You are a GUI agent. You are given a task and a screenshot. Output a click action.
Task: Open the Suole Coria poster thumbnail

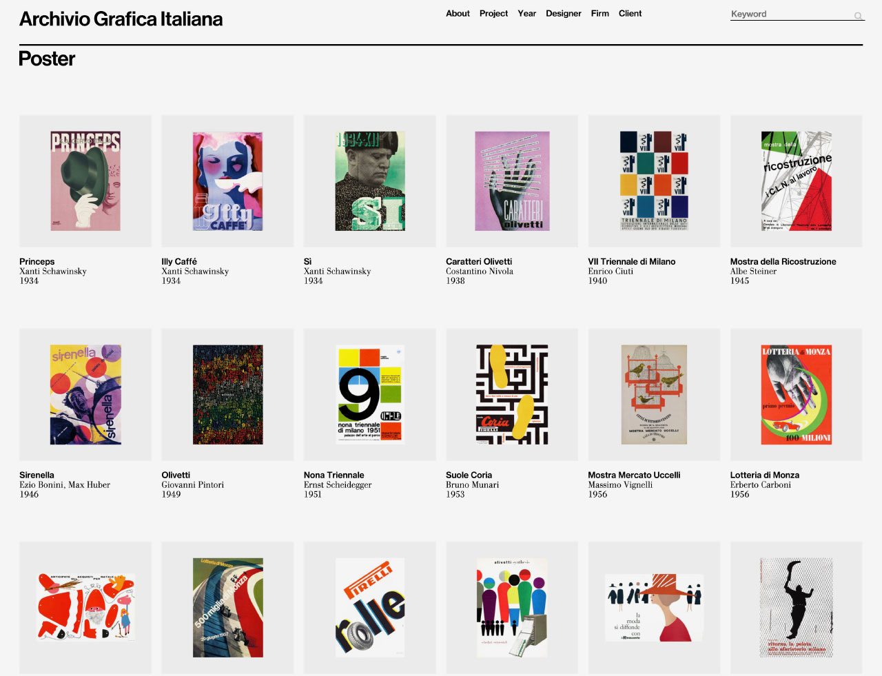(512, 394)
